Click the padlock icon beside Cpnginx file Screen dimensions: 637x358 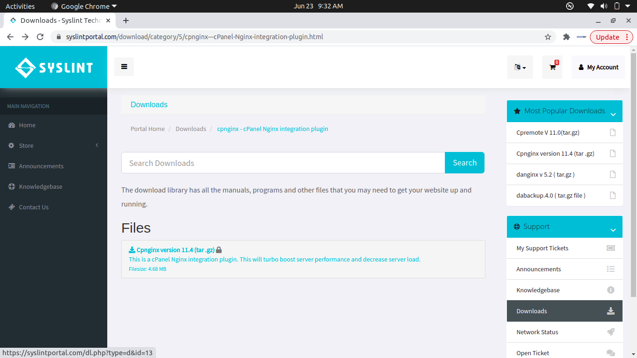[219, 250]
